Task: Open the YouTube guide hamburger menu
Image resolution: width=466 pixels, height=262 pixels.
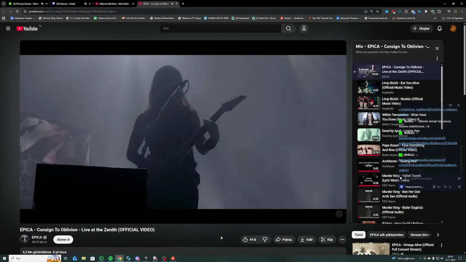Action: (x=8, y=28)
